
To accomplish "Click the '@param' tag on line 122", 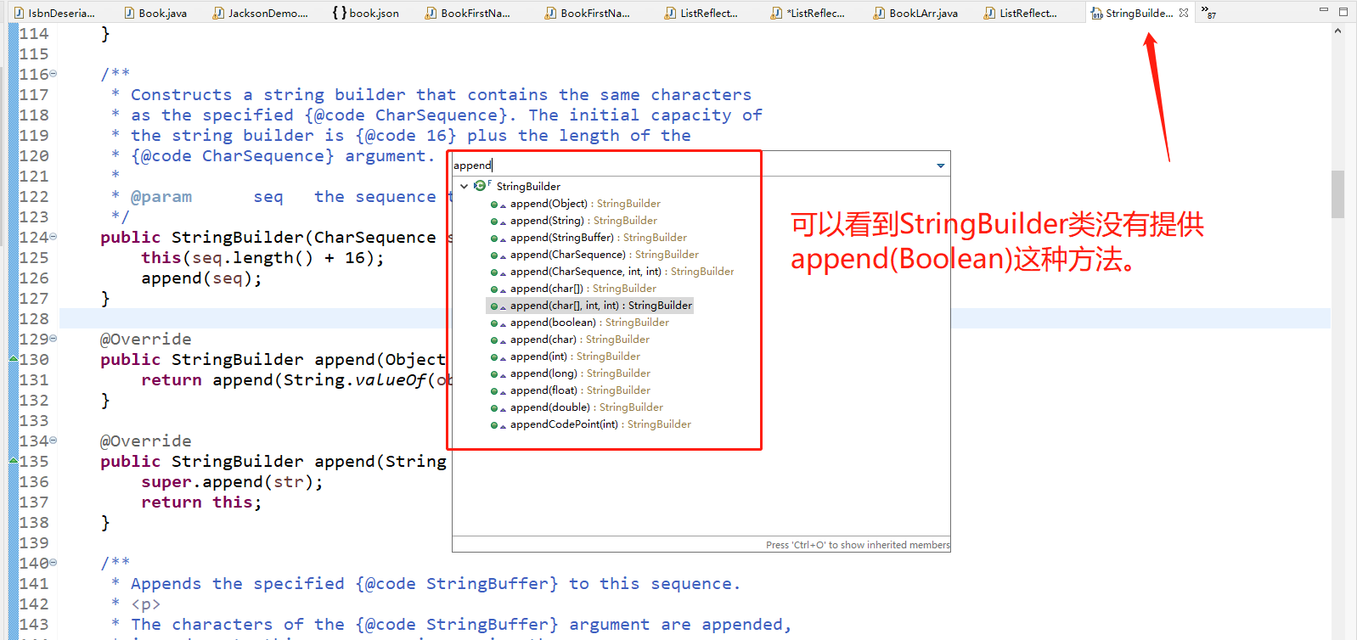I will (160, 196).
